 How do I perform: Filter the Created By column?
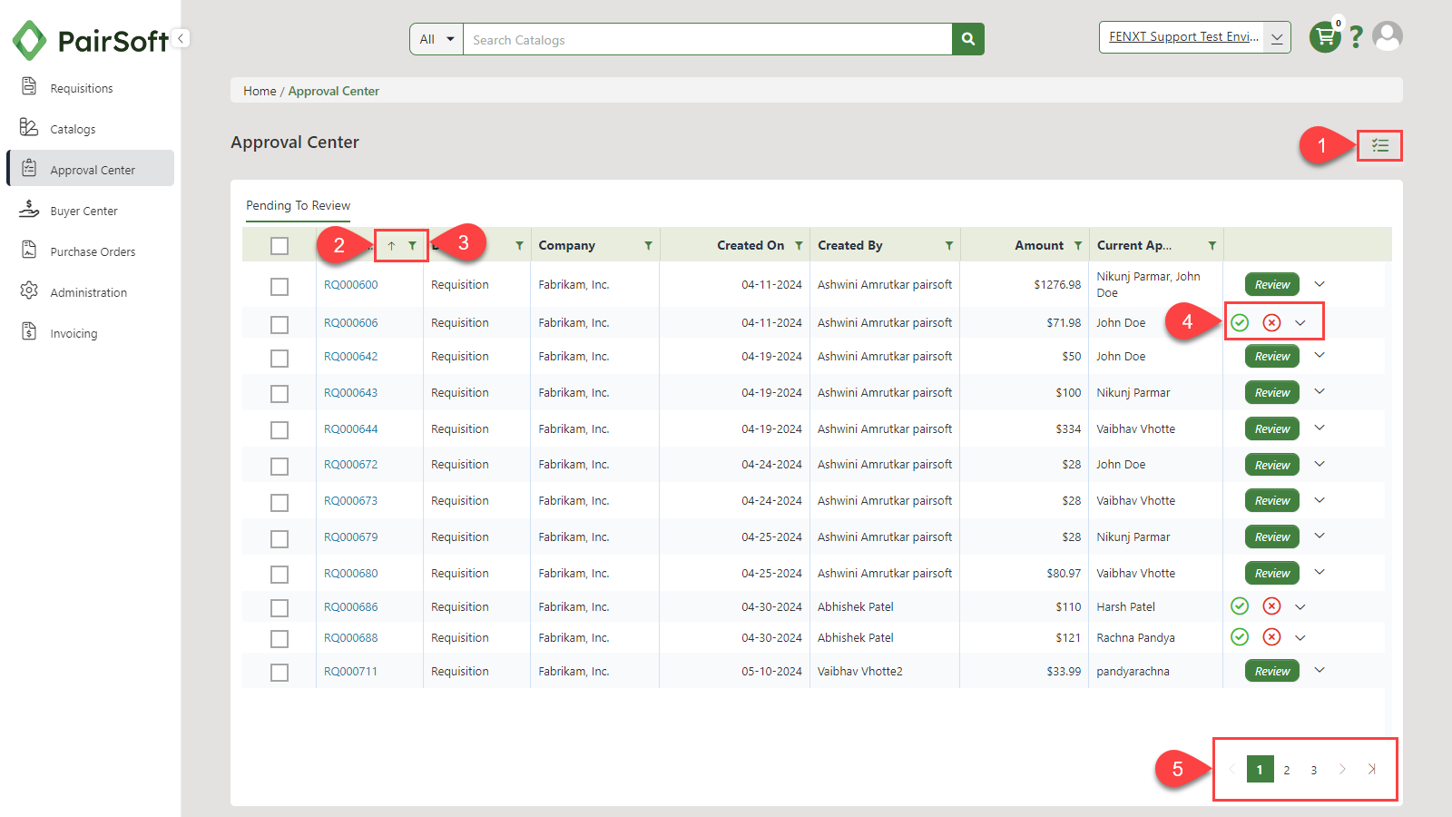[x=949, y=245]
